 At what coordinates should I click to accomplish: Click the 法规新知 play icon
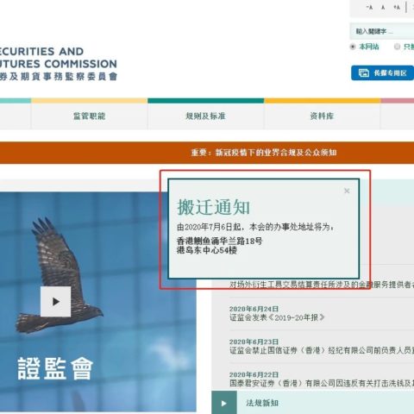224,403
